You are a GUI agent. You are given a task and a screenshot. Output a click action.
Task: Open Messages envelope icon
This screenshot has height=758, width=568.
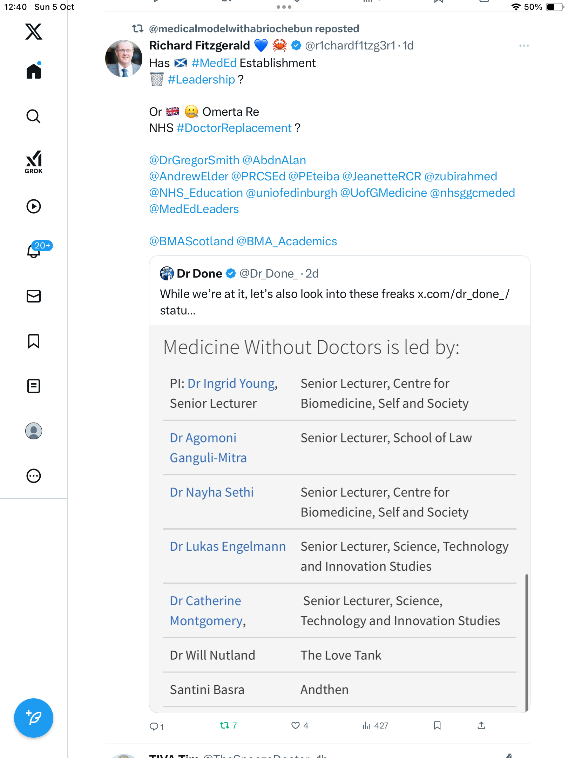(x=34, y=296)
